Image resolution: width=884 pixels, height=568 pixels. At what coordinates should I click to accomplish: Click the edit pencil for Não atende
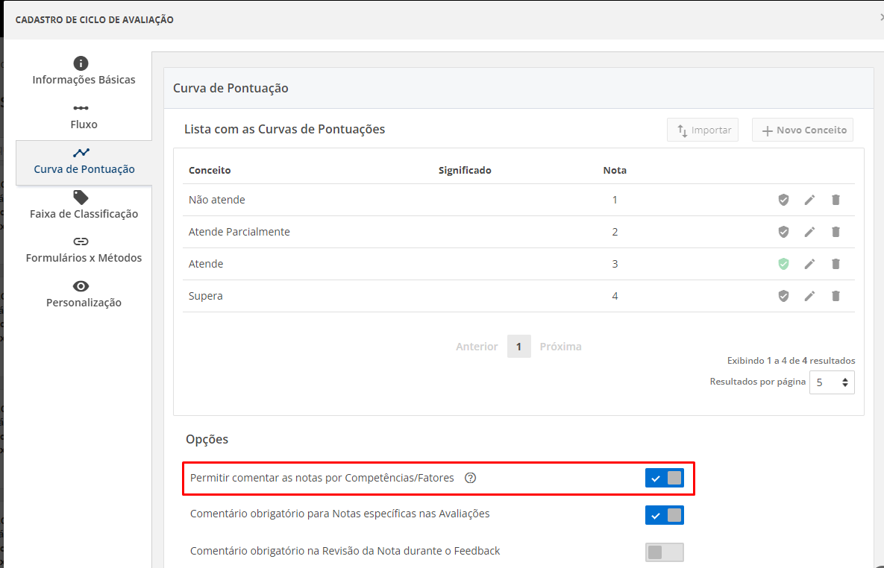coord(809,200)
